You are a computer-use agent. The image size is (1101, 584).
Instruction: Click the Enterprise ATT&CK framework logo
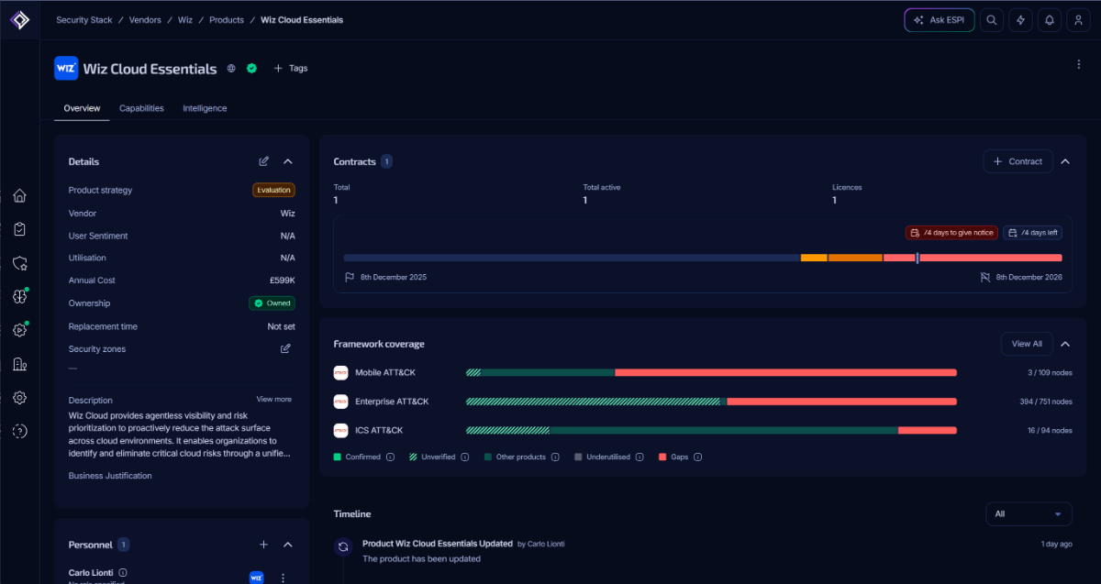tap(341, 402)
